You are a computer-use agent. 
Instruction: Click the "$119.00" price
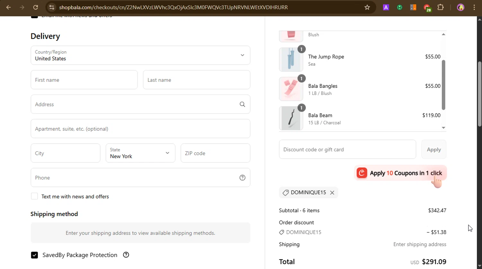tap(432, 115)
